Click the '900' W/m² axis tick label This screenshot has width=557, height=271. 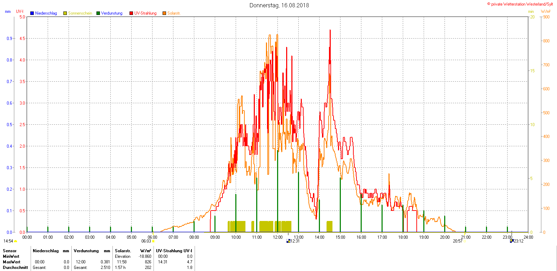pos(547,17)
